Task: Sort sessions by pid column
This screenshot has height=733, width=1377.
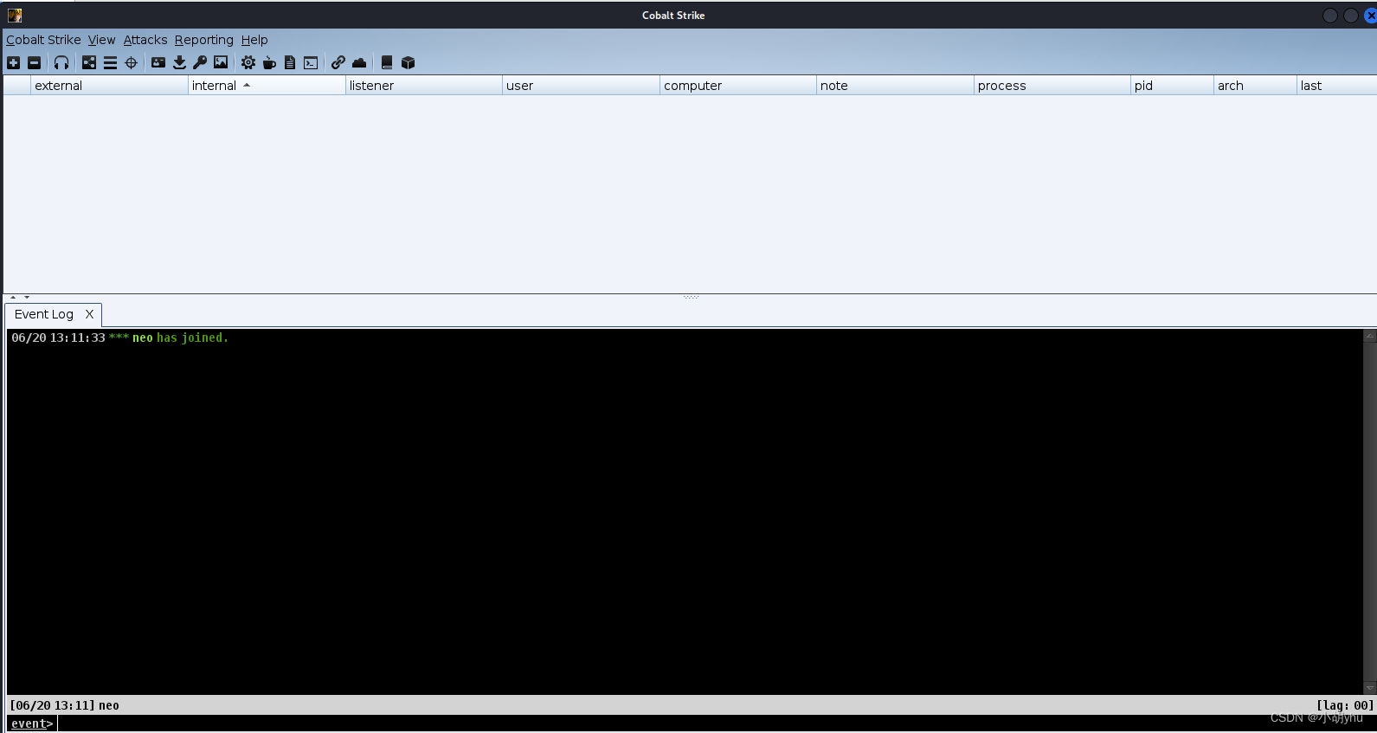Action: click(x=1172, y=86)
